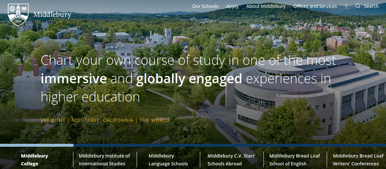Select Middlebury Bread Loaf Writers' Conferences
Viewport: 386px width, 169px height.
[358, 160]
